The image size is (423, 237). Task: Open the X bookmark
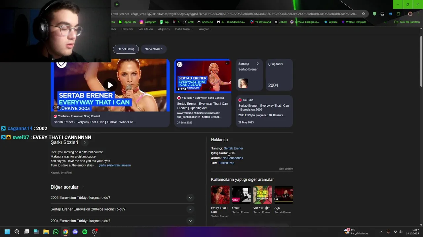pos(176,22)
